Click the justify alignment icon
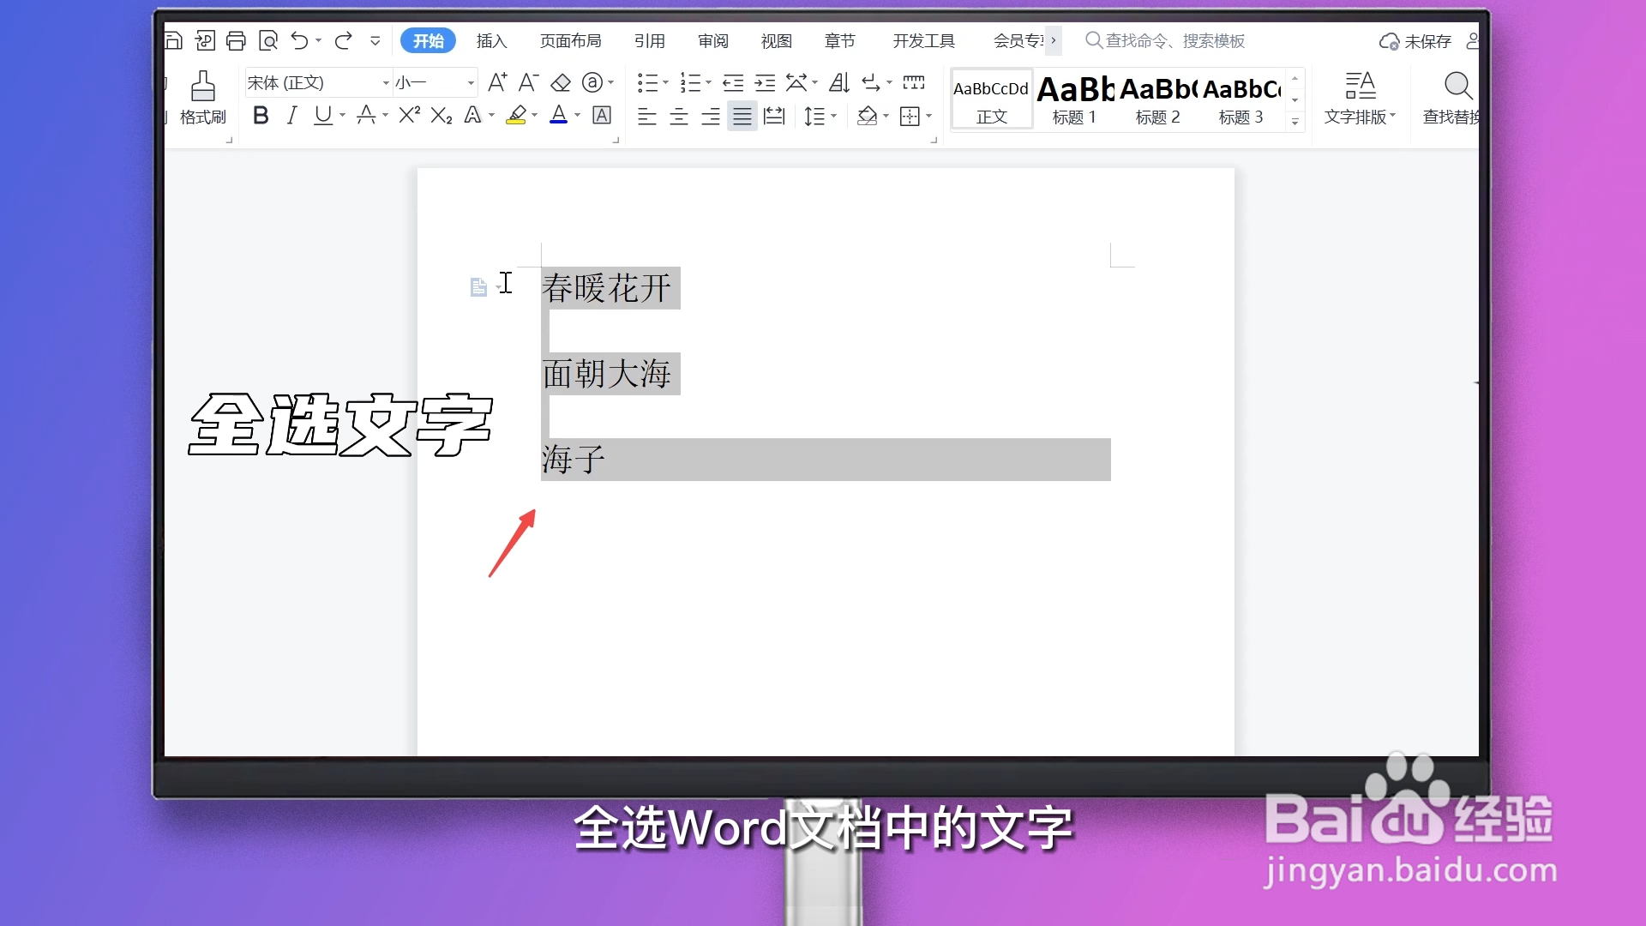 click(742, 116)
